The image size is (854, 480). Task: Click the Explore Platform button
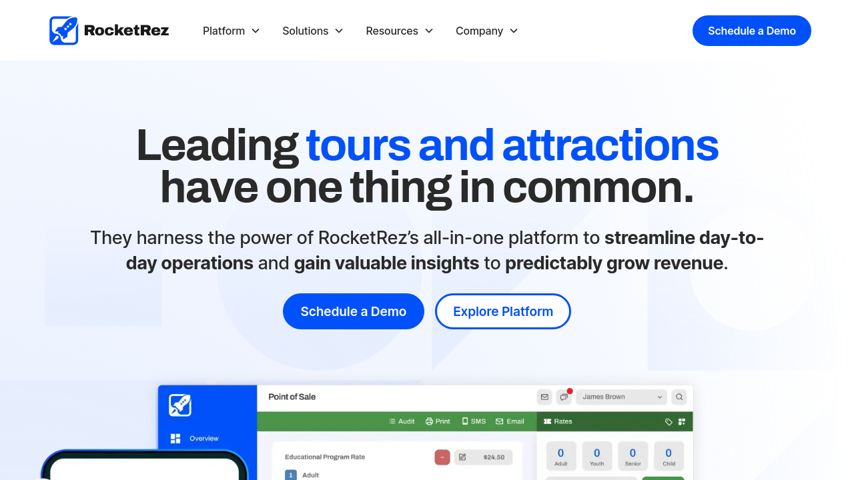tap(503, 311)
